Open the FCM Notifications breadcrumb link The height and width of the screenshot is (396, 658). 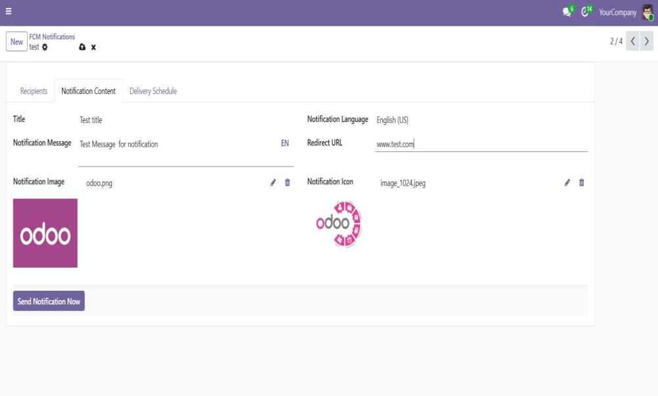(x=52, y=37)
